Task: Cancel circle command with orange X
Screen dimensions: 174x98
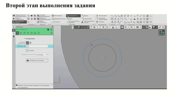Action: 51,33
